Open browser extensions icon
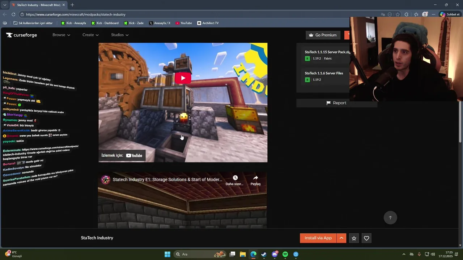Image resolution: width=463 pixels, height=260 pixels. point(407,14)
